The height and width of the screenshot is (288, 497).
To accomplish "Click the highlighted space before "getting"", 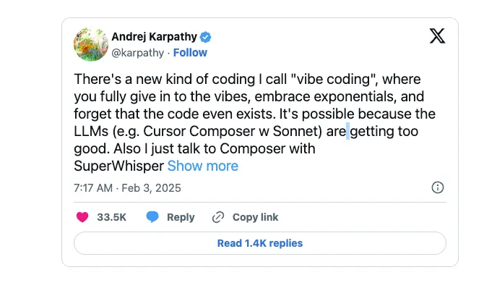I will point(347,131).
